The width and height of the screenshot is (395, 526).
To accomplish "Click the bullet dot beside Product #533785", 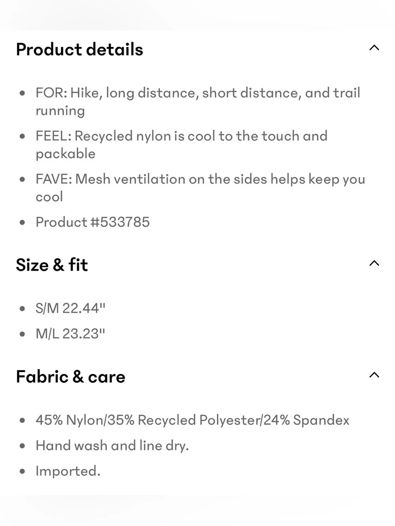I will [23, 223].
